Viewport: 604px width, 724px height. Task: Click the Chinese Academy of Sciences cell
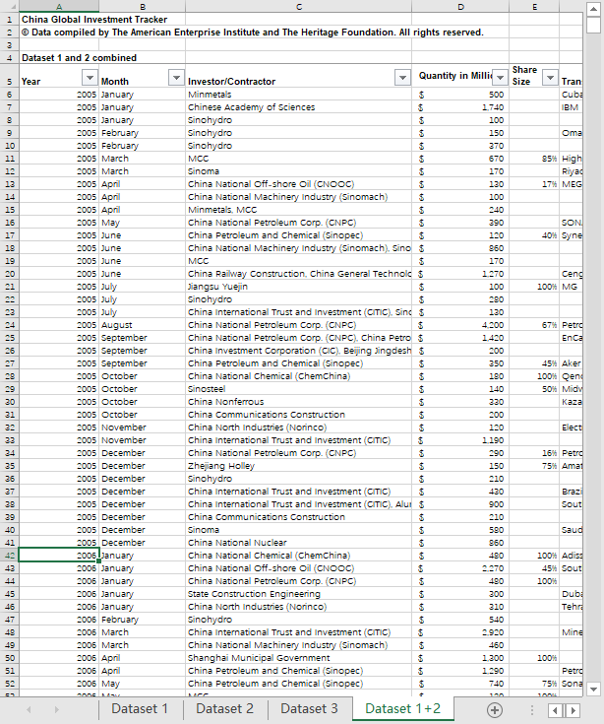tap(299, 107)
